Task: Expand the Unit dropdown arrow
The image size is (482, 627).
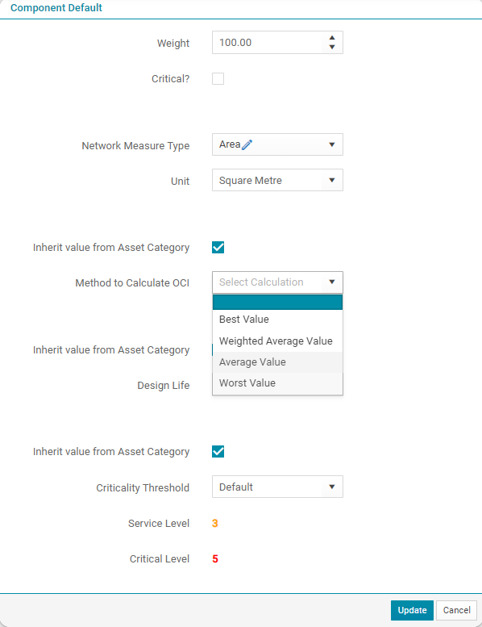Action: 332,180
